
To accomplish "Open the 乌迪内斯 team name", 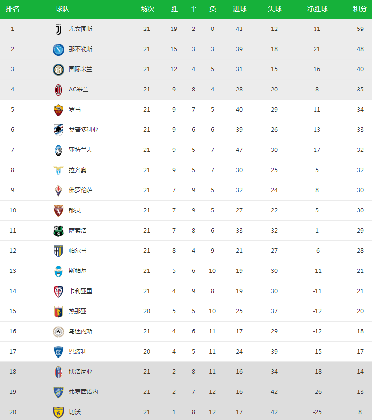I will point(81,331).
